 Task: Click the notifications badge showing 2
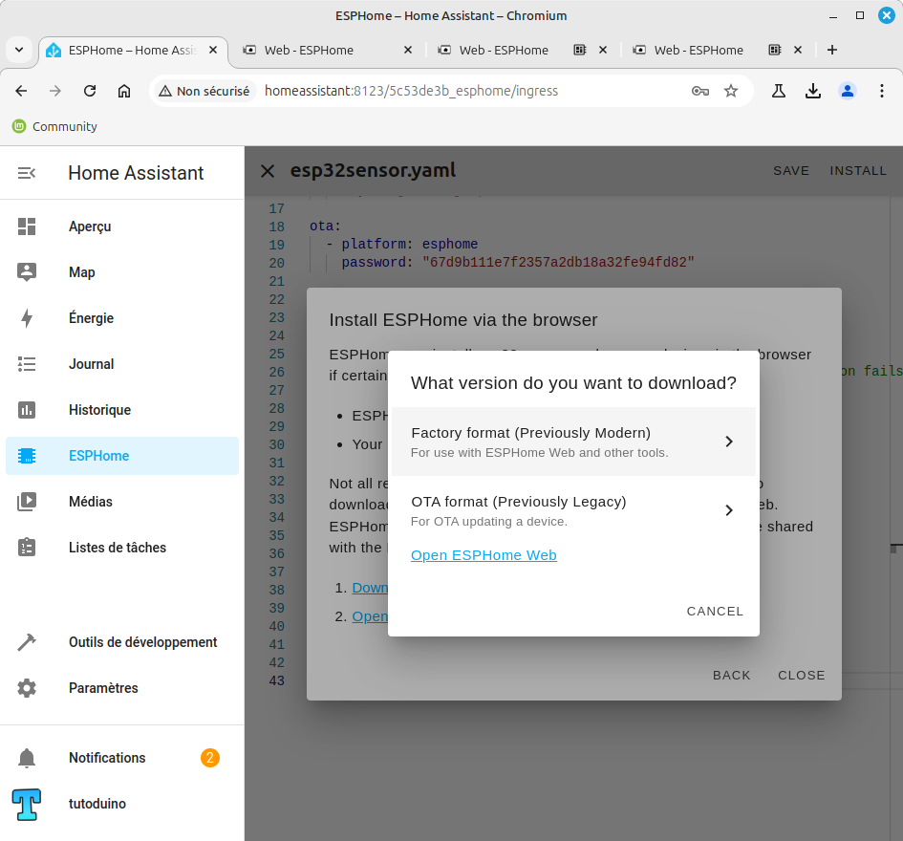210,758
